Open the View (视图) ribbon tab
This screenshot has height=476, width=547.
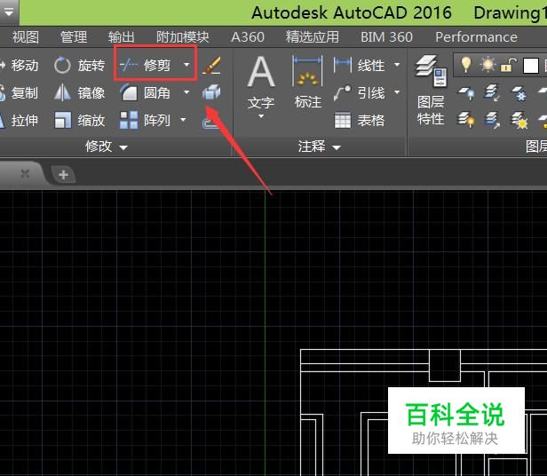point(26,37)
